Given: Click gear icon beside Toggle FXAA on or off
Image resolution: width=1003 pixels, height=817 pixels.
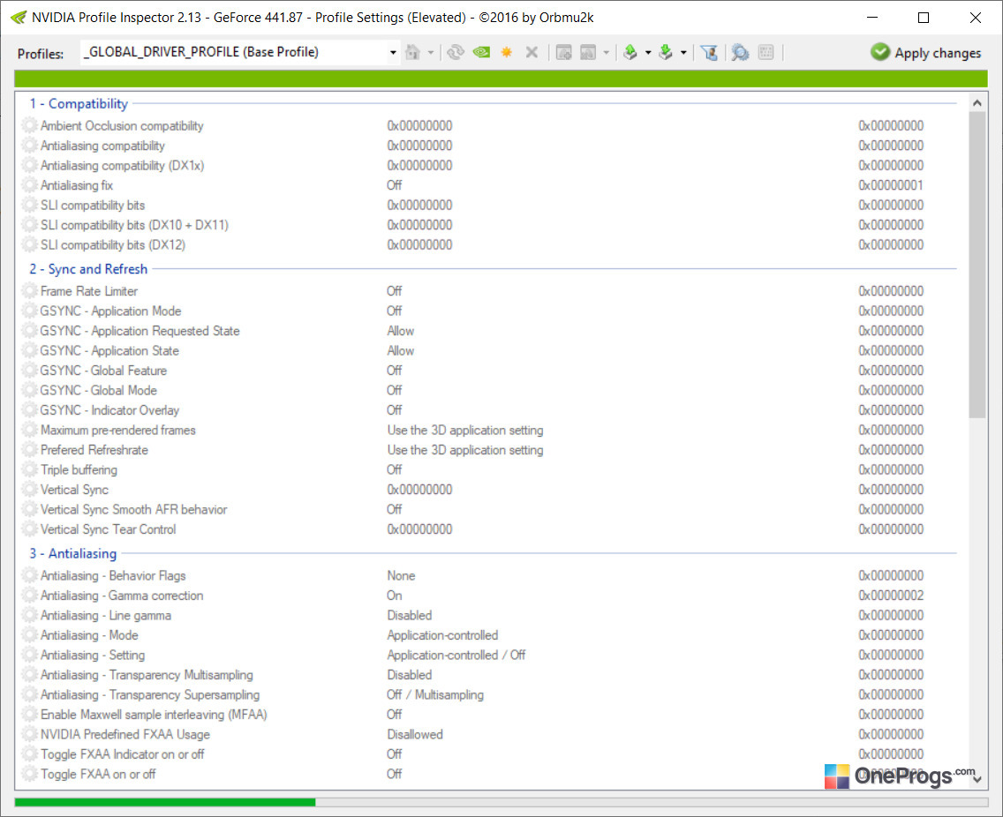Looking at the screenshot, I should click(29, 774).
